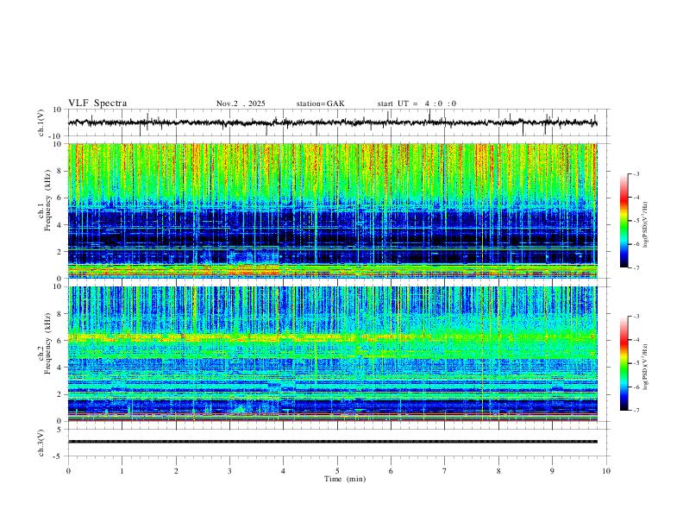Click the ch.3(V) black trace panel

[x=339, y=443]
